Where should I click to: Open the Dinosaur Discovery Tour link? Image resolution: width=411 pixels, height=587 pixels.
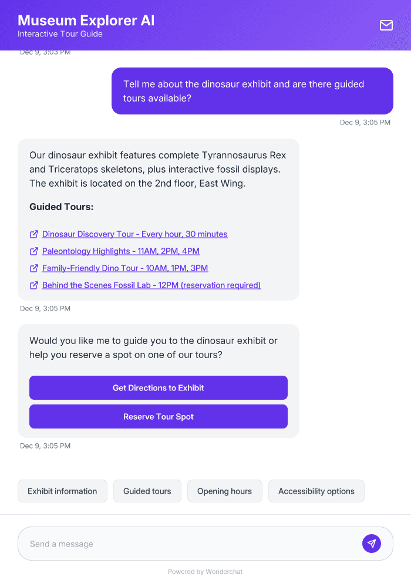click(134, 234)
